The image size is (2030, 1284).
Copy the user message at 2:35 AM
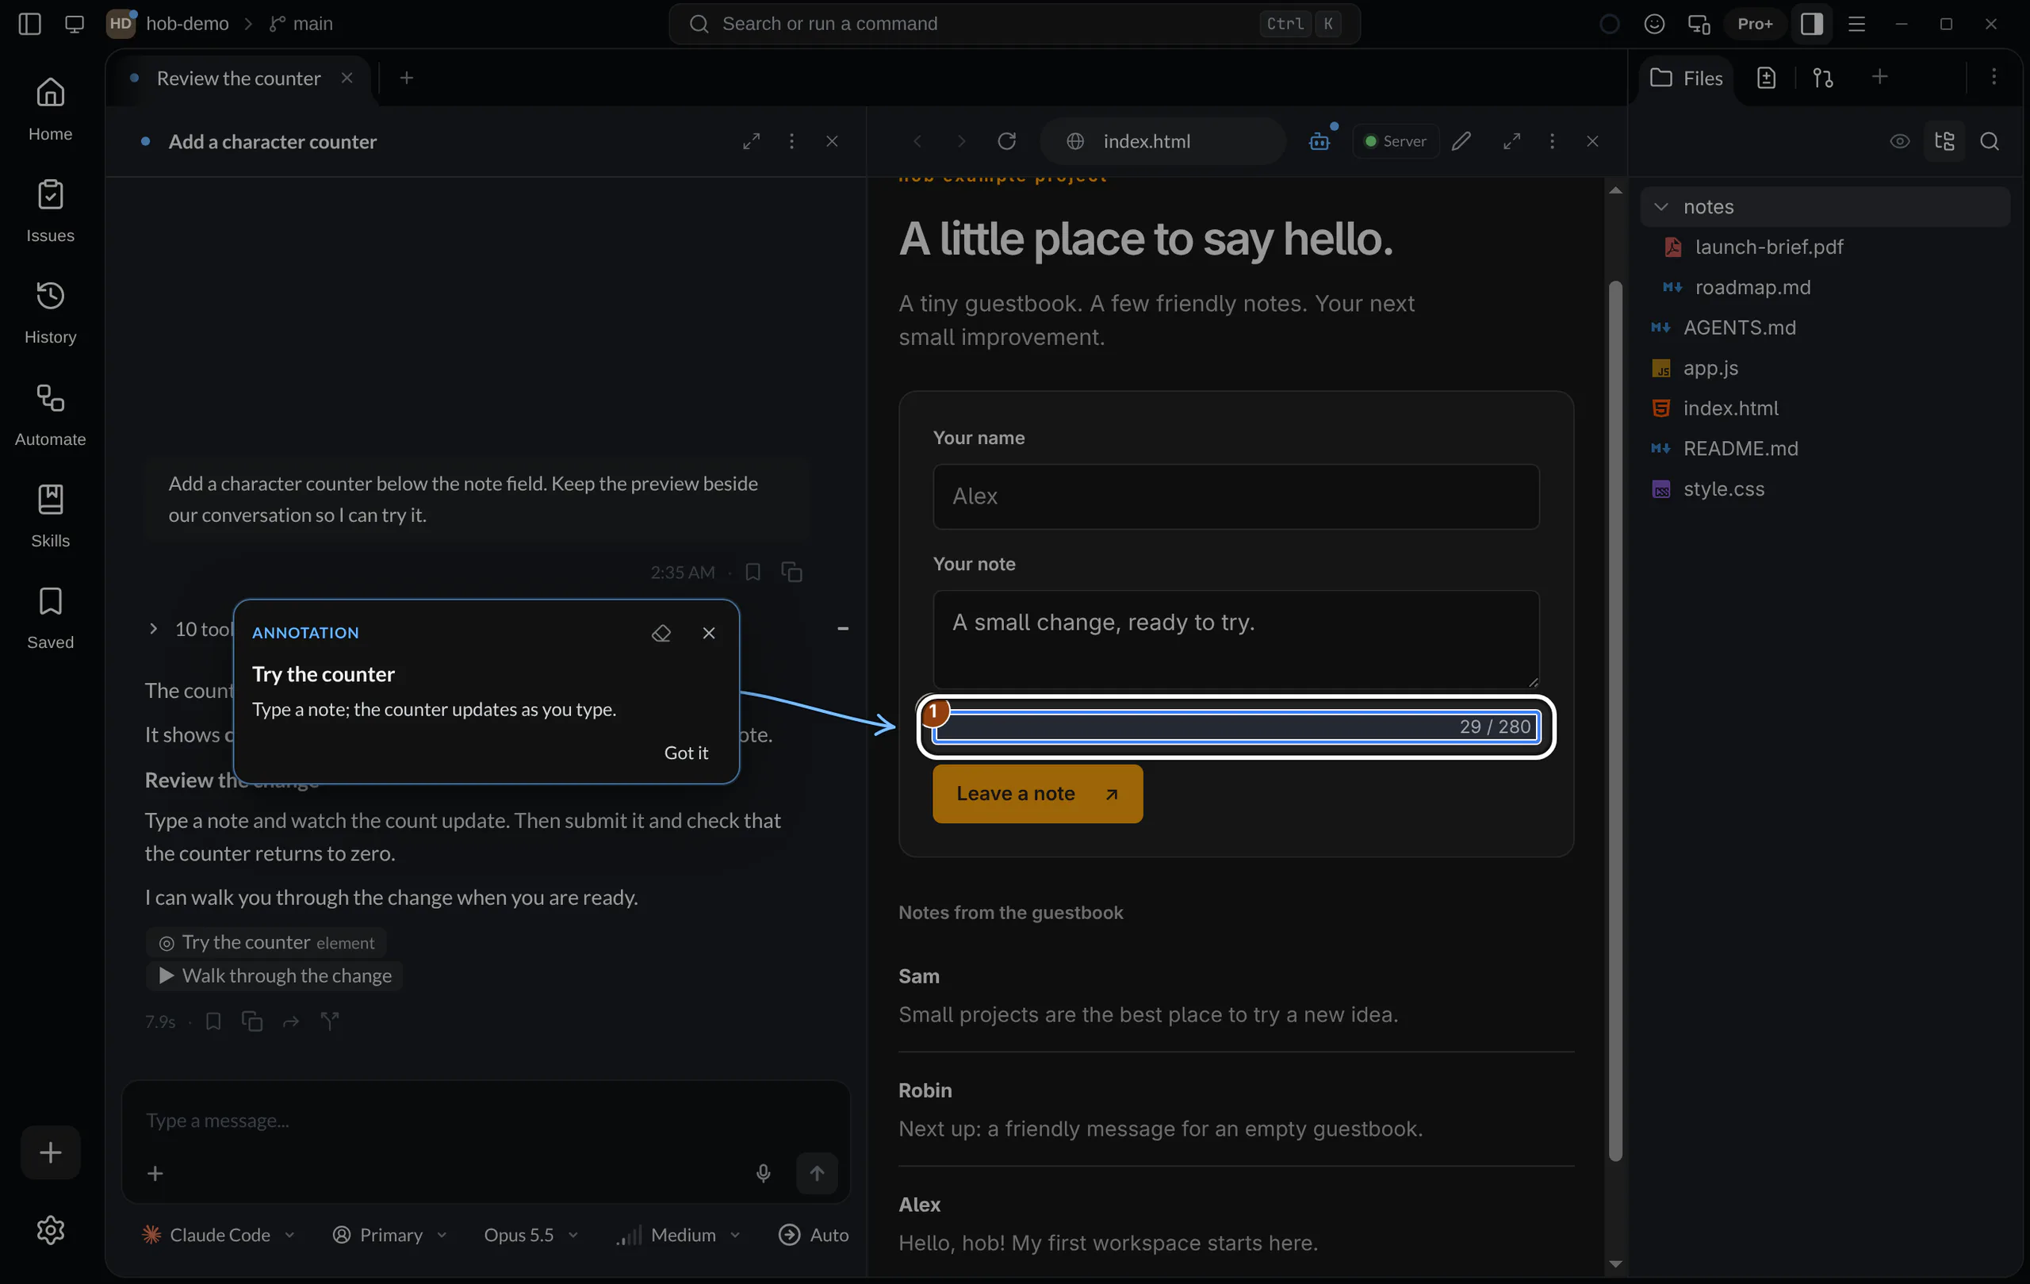click(x=791, y=573)
